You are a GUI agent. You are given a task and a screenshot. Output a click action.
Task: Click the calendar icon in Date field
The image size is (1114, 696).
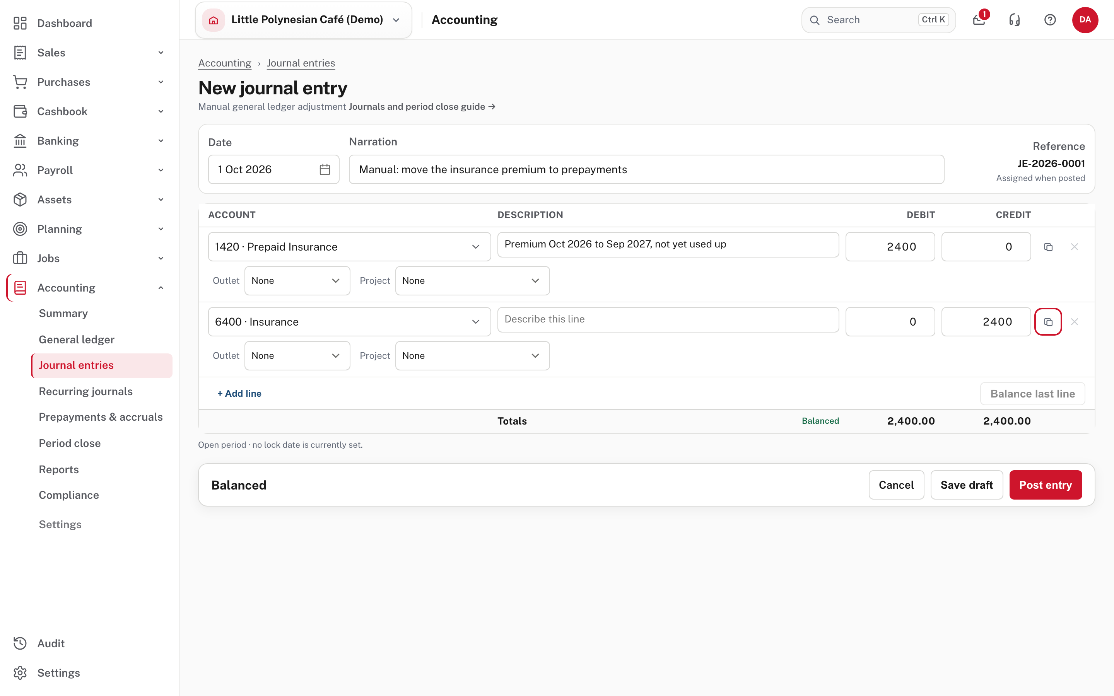coord(325,169)
